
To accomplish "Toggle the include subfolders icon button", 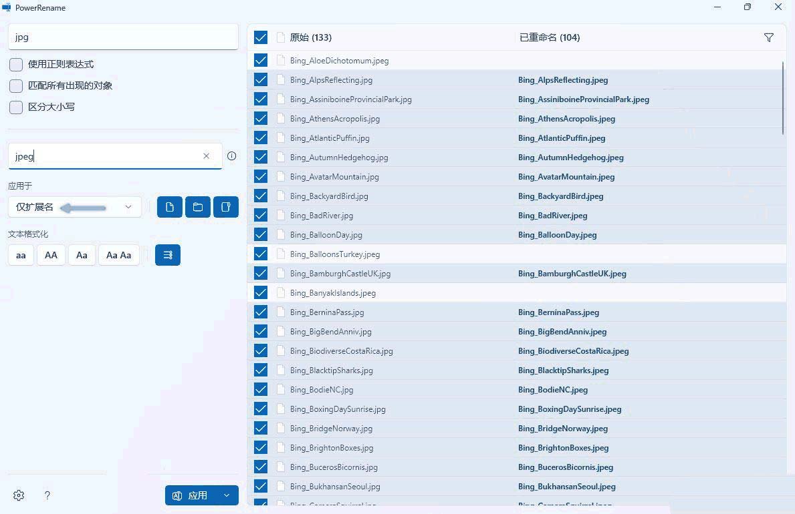I will (x=226, y=207).
